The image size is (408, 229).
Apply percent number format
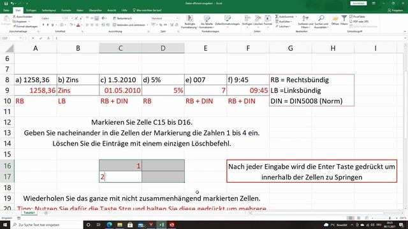(x=161, y=25)
